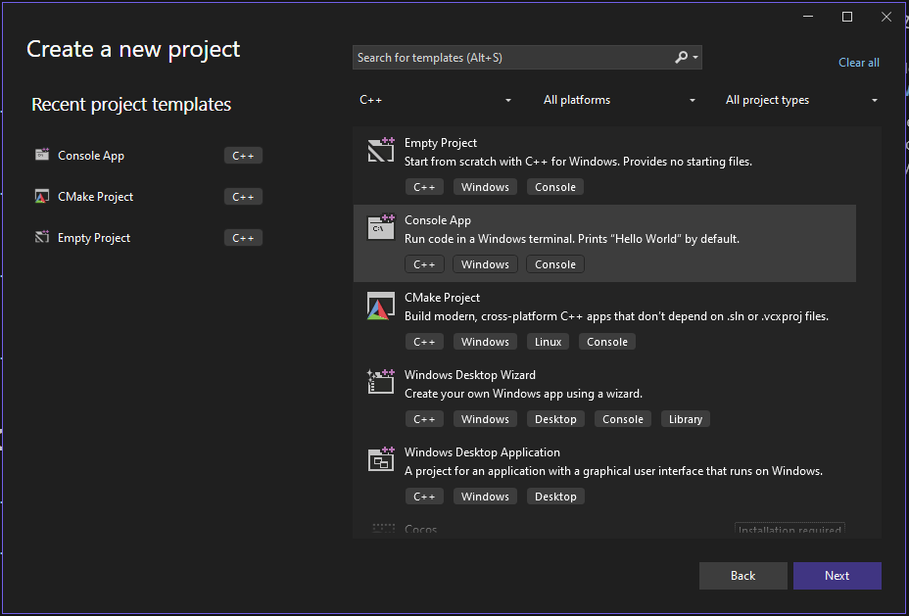This screenshot has height=616, width=909.
Task: Go Back to the previous page
Action: (x=742, y=576)
